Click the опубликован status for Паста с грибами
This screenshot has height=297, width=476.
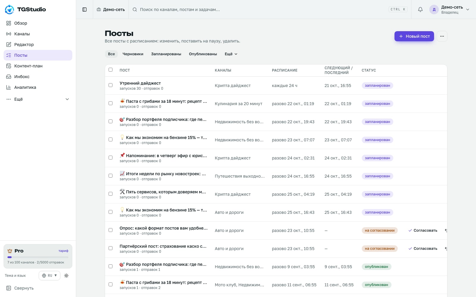tap(376, 285)
